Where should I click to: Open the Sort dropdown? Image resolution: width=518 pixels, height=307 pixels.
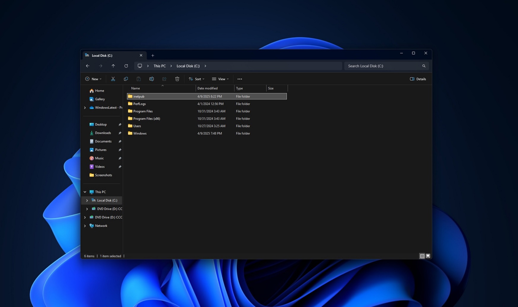(x=196, y=79)
